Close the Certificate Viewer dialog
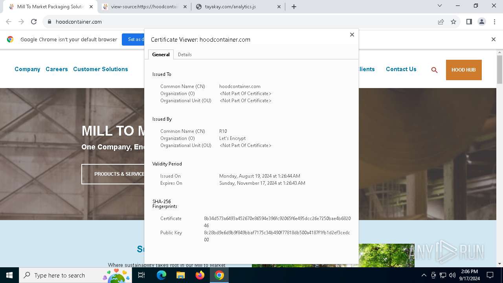The width and height of the screenshot is (503, 283). (x=352, y=35)
